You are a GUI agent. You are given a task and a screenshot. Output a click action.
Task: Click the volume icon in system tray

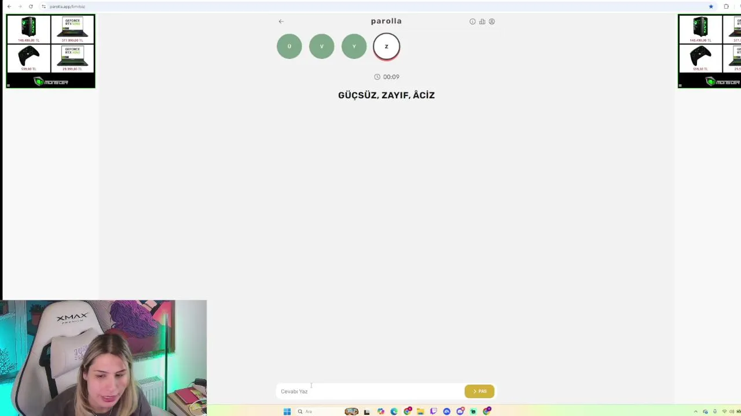[x=731, y=411]
